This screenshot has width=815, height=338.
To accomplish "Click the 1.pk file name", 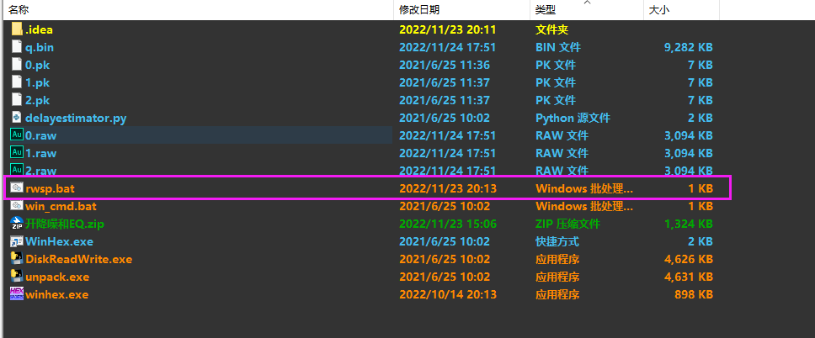I will click(37, 82).
